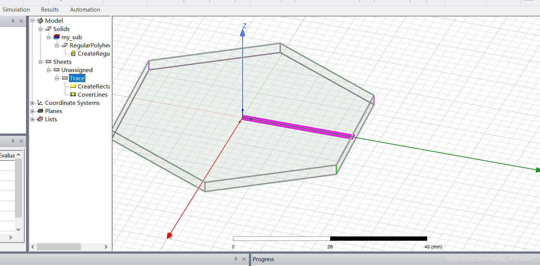
Task: Collapse the Unassigned sheets node
Action: [x=49, y=70]
